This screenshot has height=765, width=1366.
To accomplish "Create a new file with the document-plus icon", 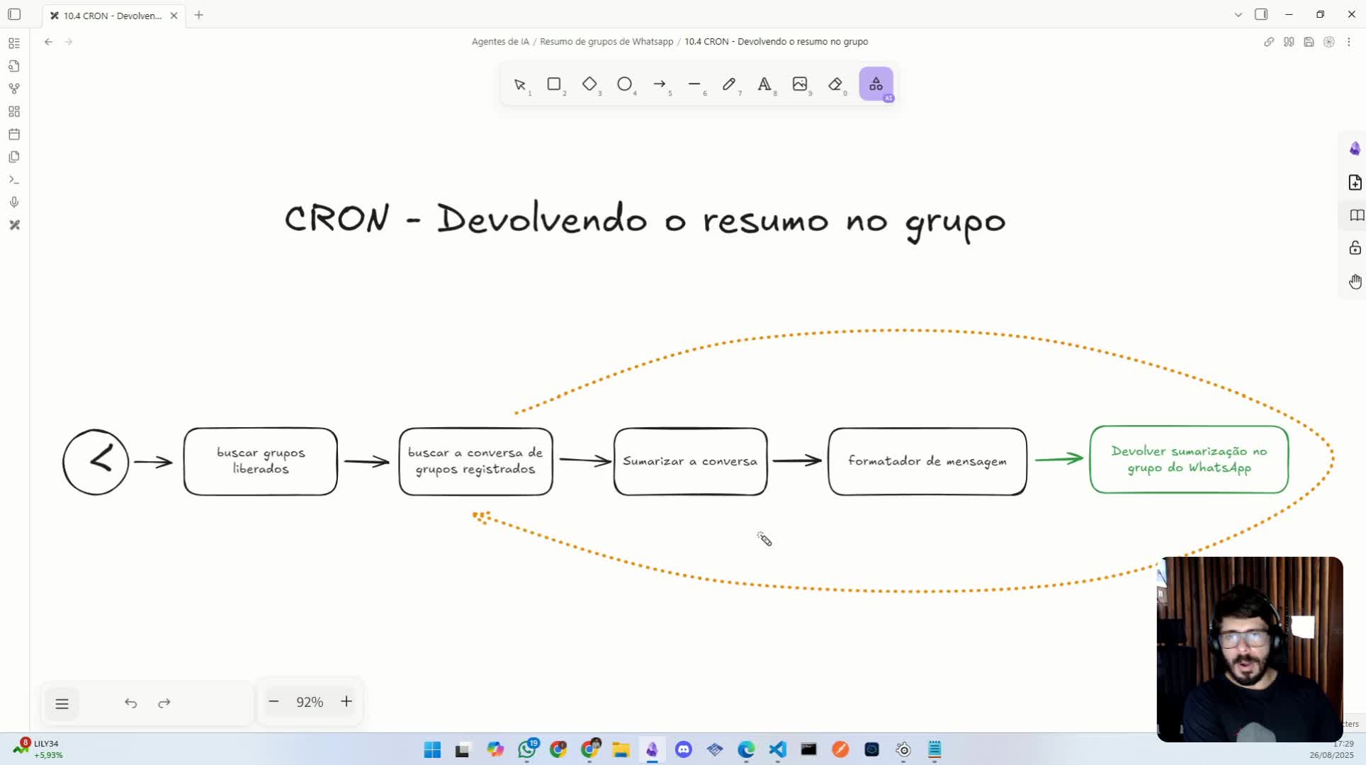I will [1355, 182].
